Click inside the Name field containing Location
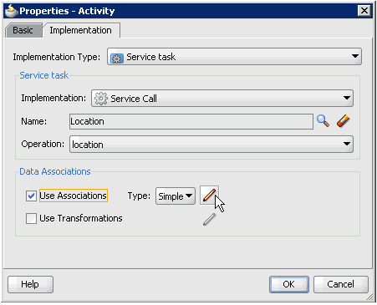The image size is (377, 305). [x=191, y=121]
